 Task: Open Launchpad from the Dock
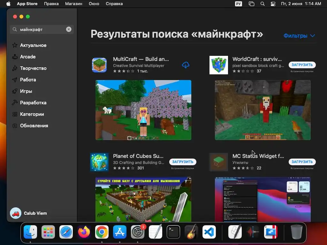tap(48, 232)
